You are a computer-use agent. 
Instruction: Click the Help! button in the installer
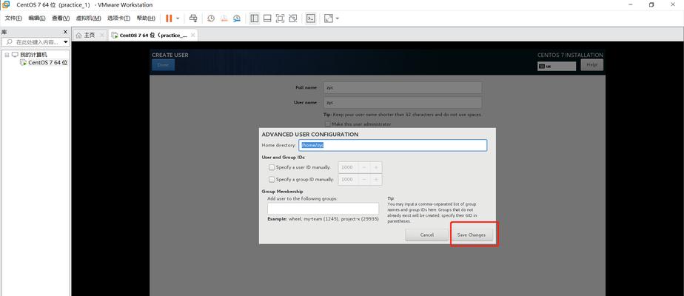coord(592,65)
